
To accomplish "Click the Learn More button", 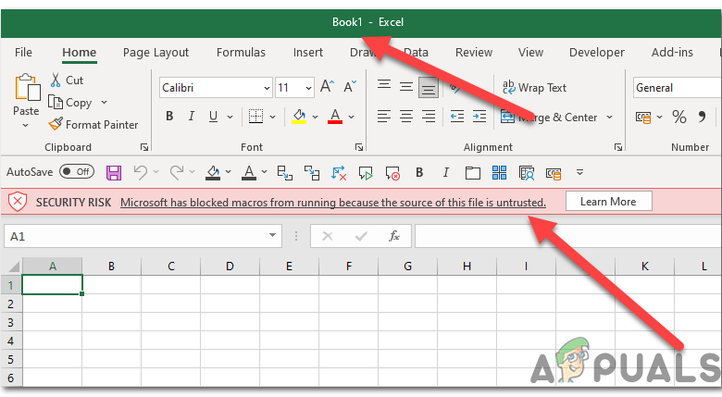I will coord(608,201).
